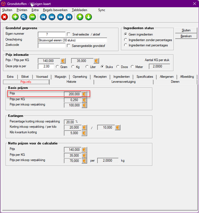Click the red close record toolbar icon
This screenshot has width=199, height=213.
[x=4, y=17]
